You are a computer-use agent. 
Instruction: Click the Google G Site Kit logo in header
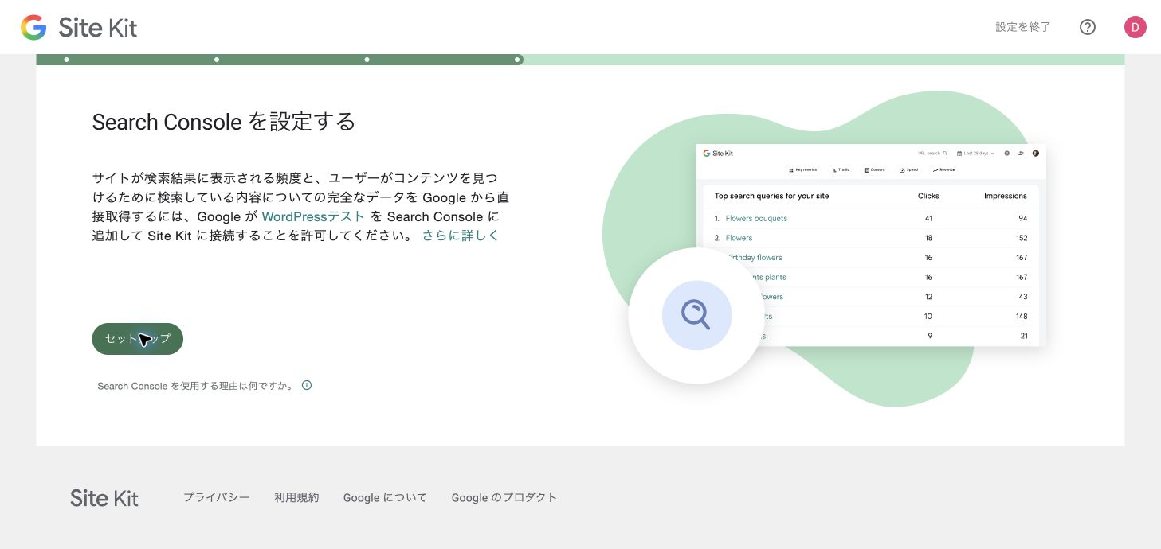(79, 28)
